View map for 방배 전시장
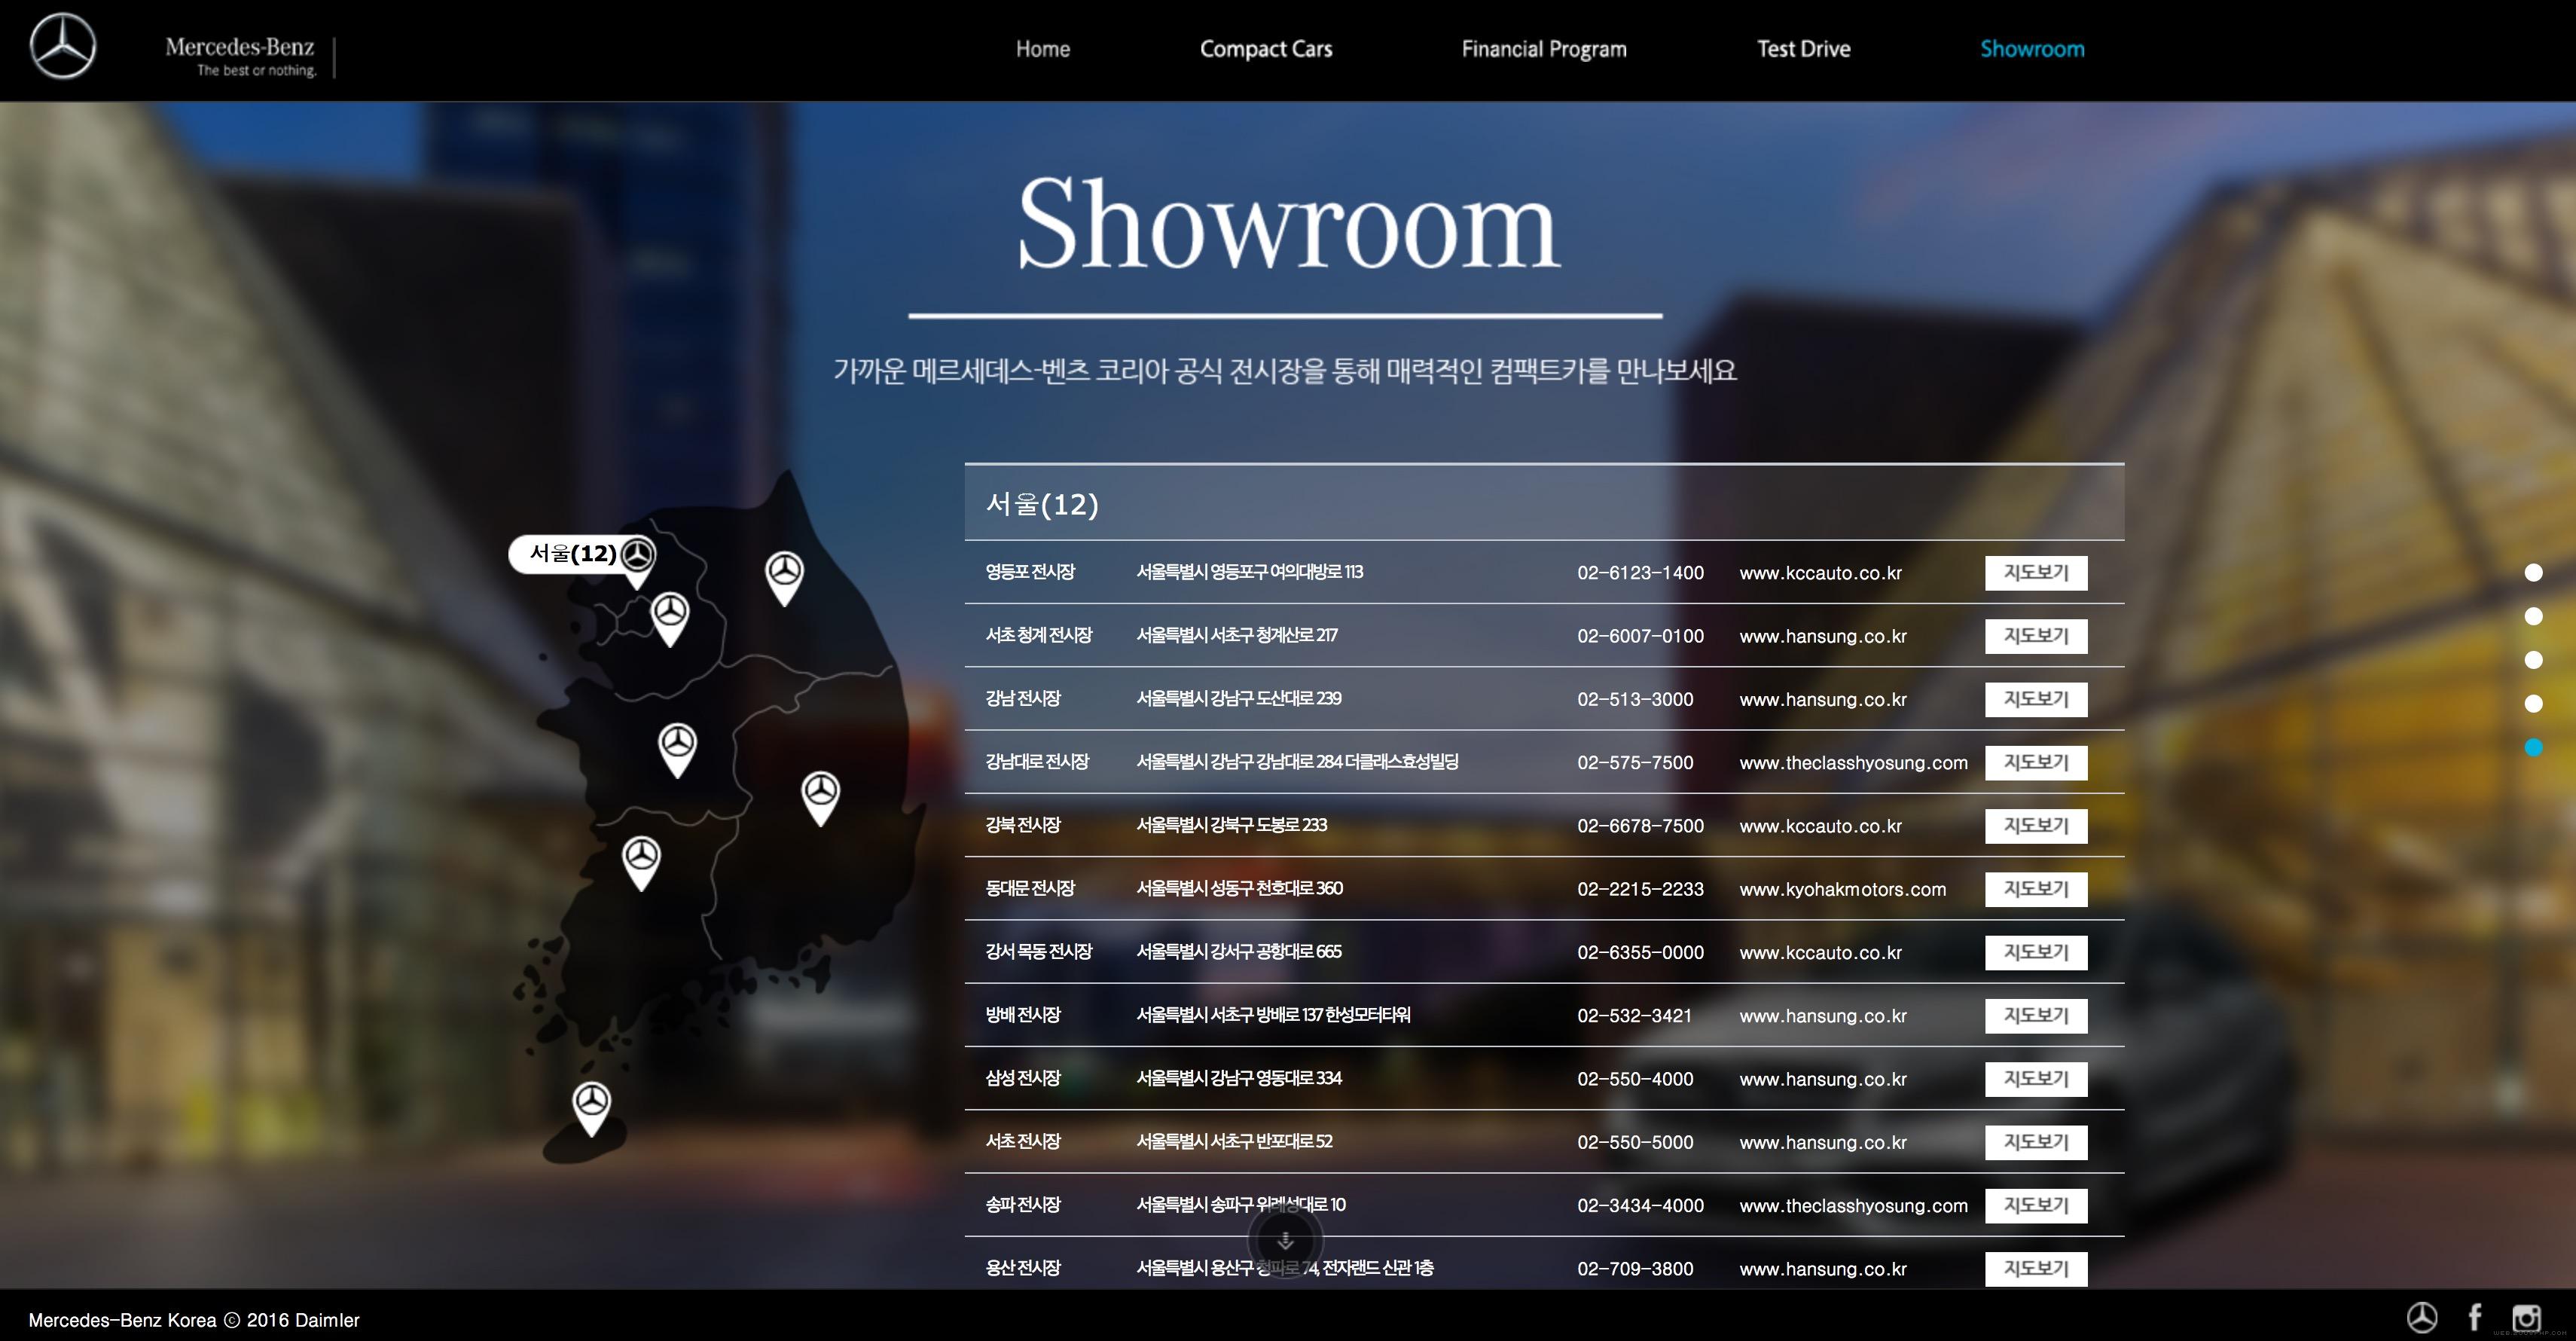 pos(2036,1015)
